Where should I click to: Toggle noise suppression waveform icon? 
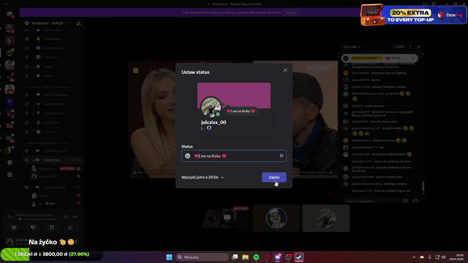coord(66,217)
